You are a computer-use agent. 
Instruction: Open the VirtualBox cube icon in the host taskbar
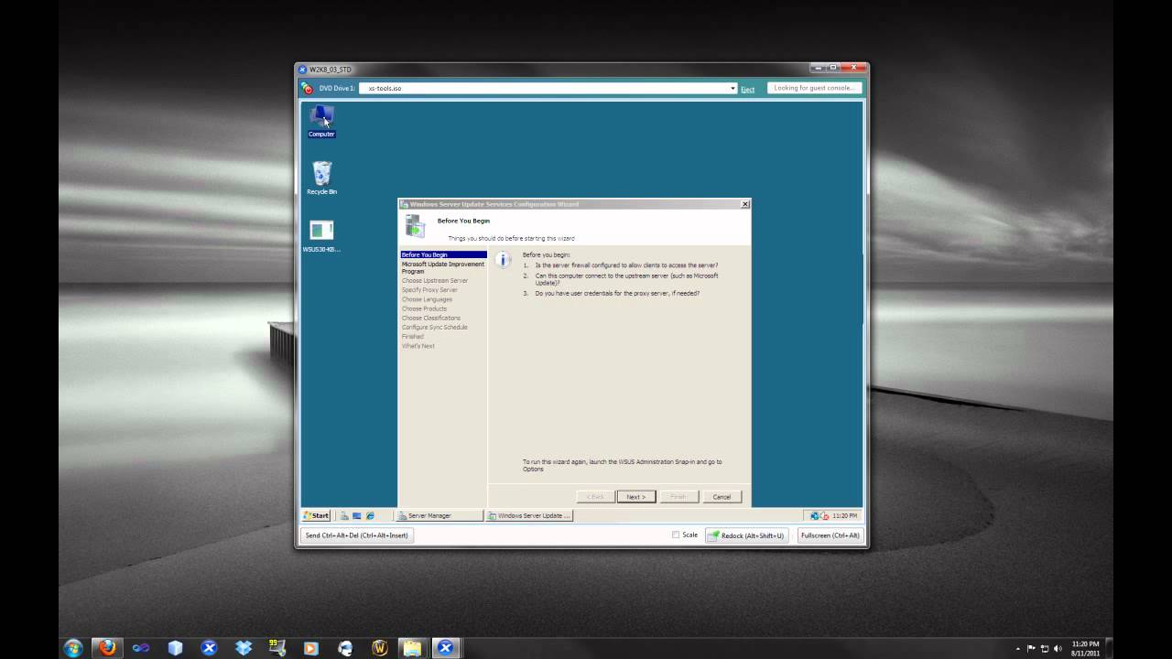click(x=175, y=648)
